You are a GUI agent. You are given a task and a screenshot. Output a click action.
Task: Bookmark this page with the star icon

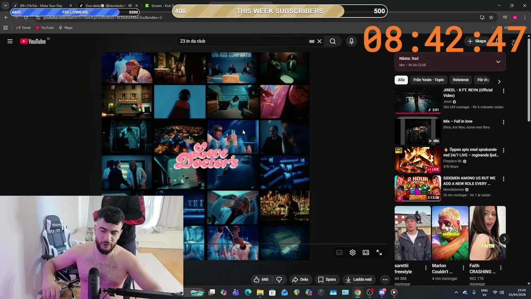tap(491, 17)
